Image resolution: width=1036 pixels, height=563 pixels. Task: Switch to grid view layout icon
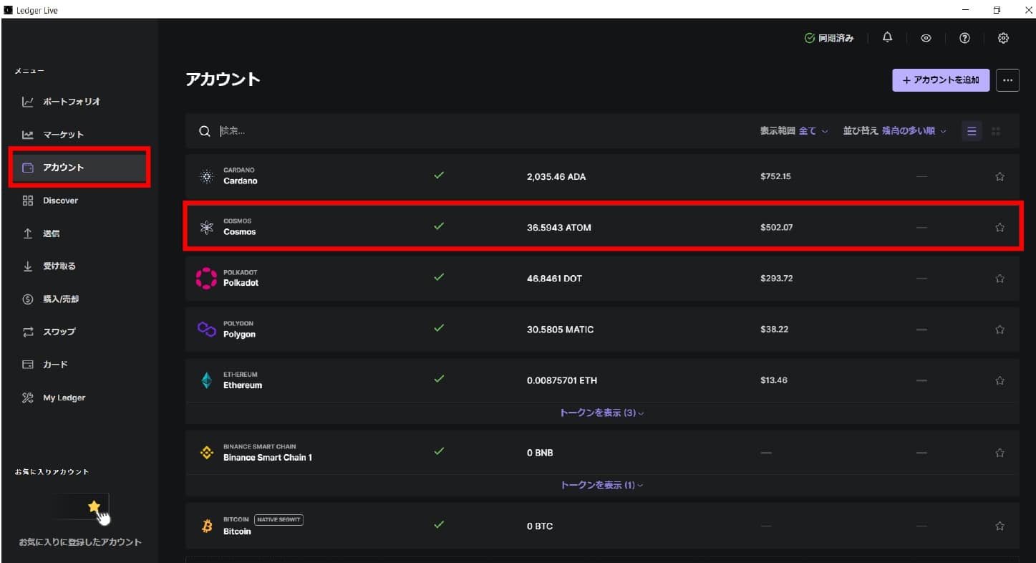996,131
